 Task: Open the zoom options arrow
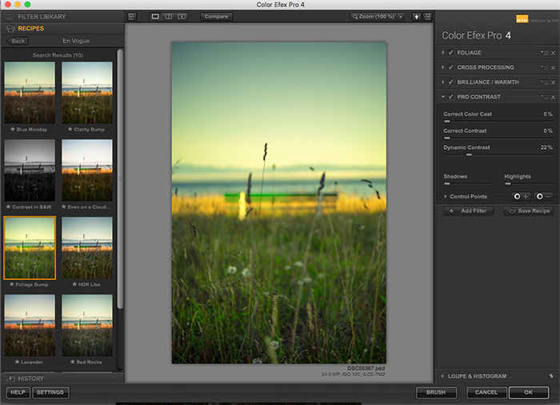[x=400, y=17]
